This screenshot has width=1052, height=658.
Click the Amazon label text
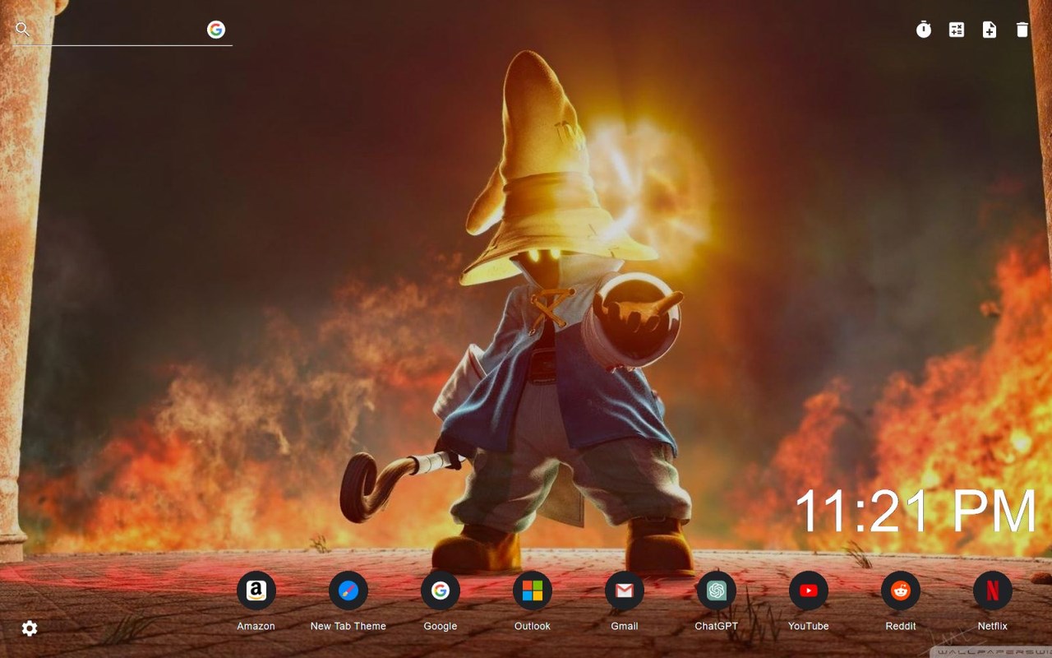pos(256,626)
